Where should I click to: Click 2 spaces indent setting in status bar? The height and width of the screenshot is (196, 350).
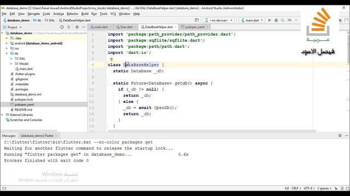[324, 188]
